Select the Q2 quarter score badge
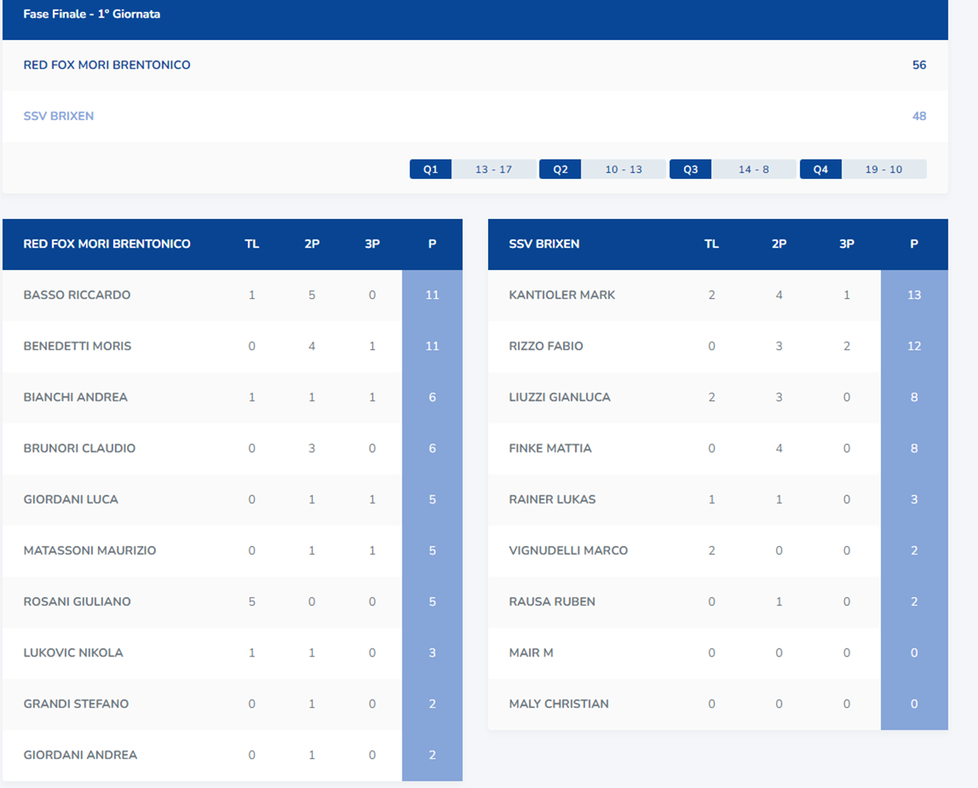 560,169
